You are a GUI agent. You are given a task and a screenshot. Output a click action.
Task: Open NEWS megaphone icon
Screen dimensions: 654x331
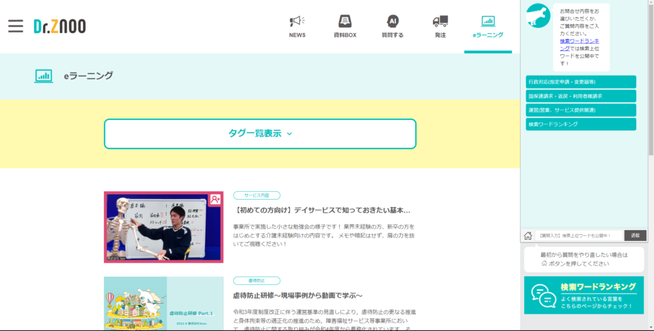297,21
